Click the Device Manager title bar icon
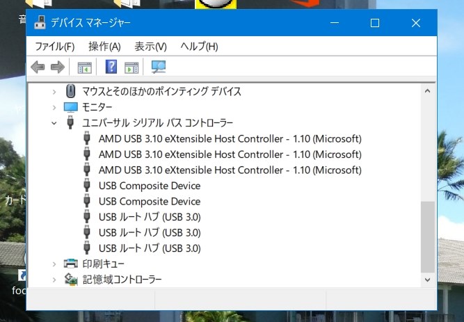 [x=40, y=22]
